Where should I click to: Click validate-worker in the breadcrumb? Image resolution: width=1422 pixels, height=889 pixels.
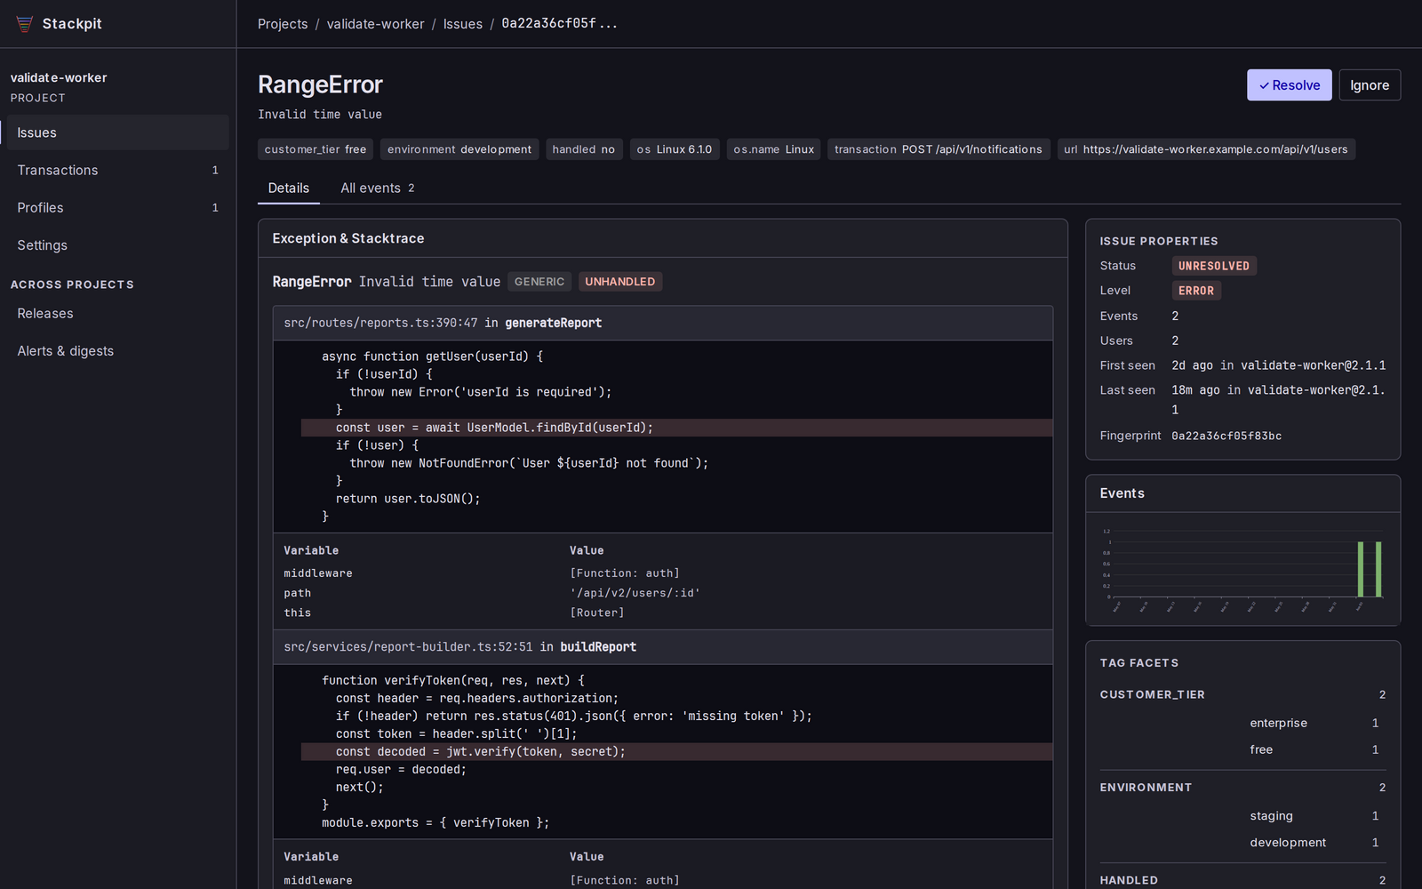[375, 24]
